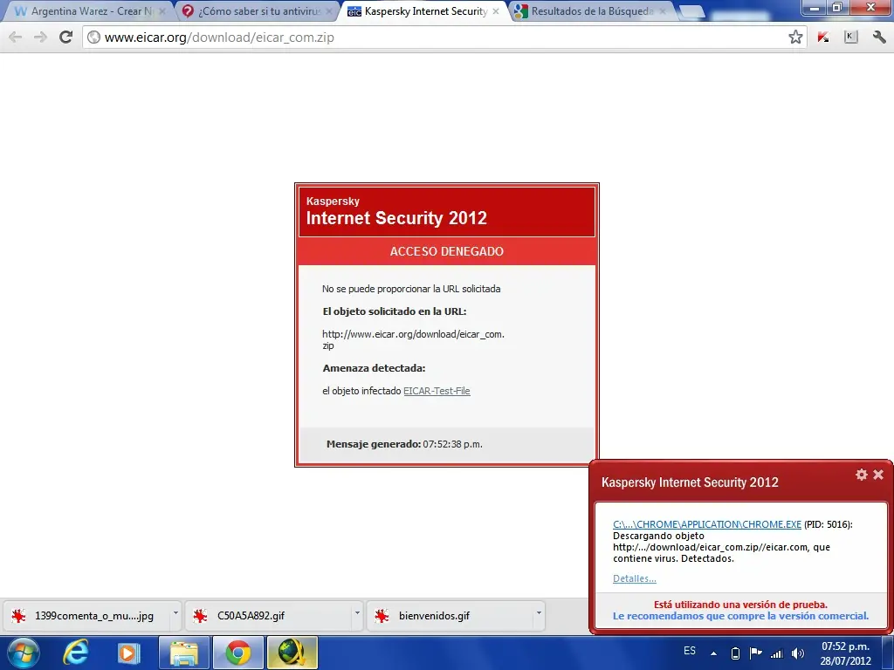Select the Kaspersky Internet Security tab

click(425, 11)
